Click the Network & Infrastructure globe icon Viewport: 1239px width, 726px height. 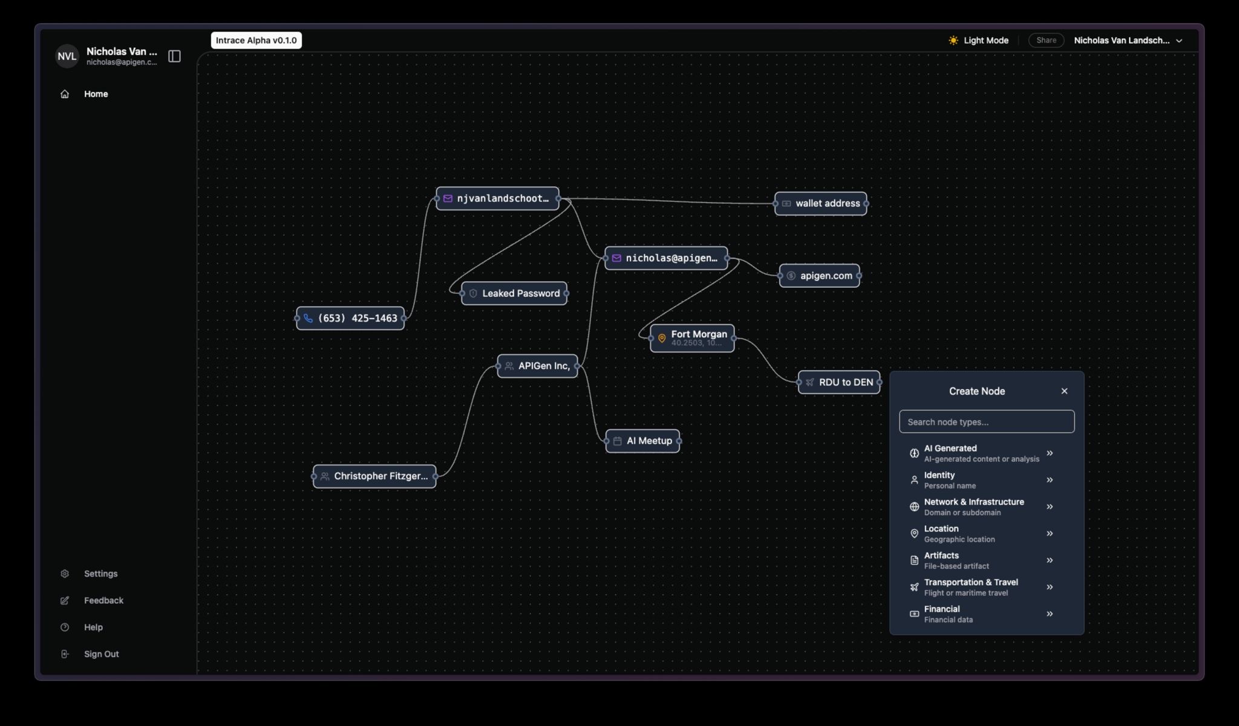click(914, 507)
